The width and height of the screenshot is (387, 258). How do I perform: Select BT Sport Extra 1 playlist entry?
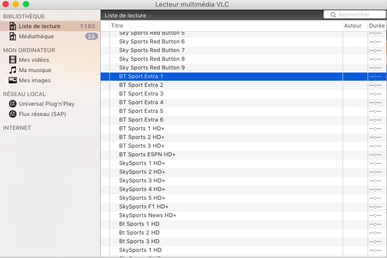coord(141,76)
